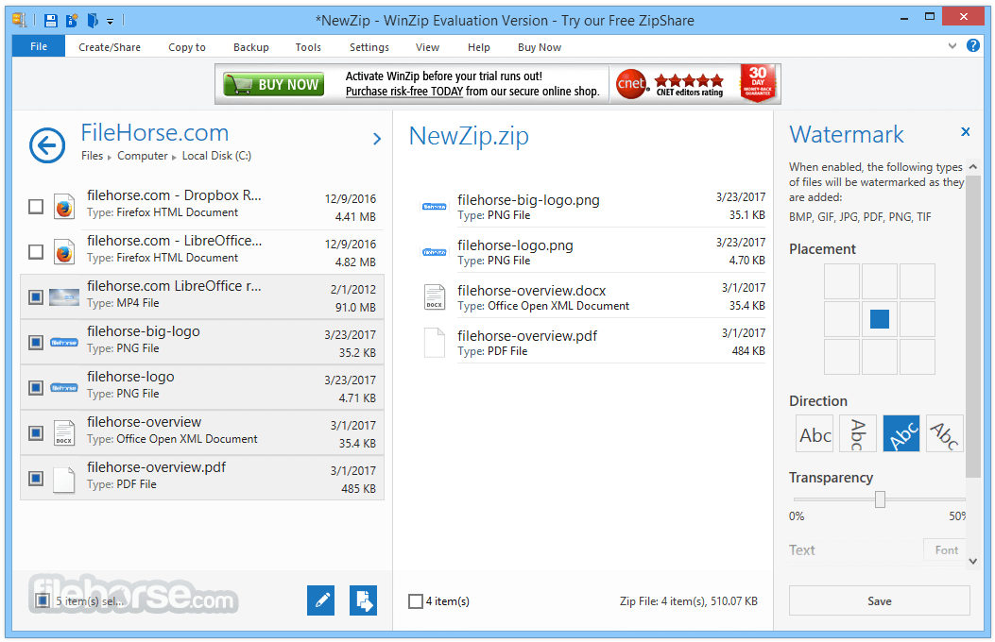This screenshot has height=642, width=995.
Task: Select filehorse-overview.docx name in zip pane
Action: click(532, 291)
